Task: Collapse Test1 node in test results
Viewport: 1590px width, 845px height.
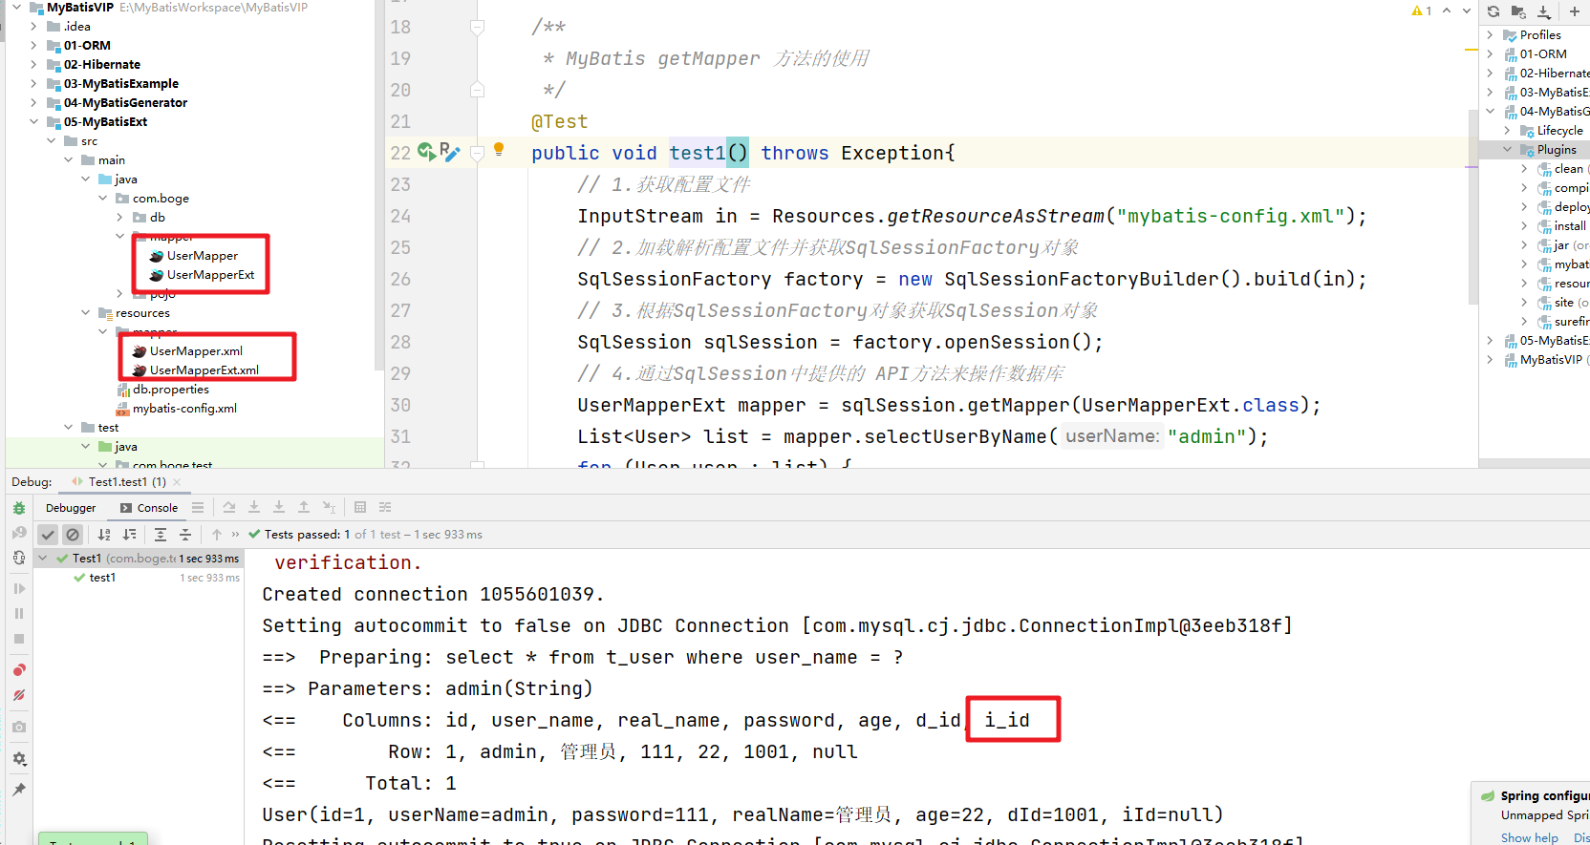Action: (43, 558)
